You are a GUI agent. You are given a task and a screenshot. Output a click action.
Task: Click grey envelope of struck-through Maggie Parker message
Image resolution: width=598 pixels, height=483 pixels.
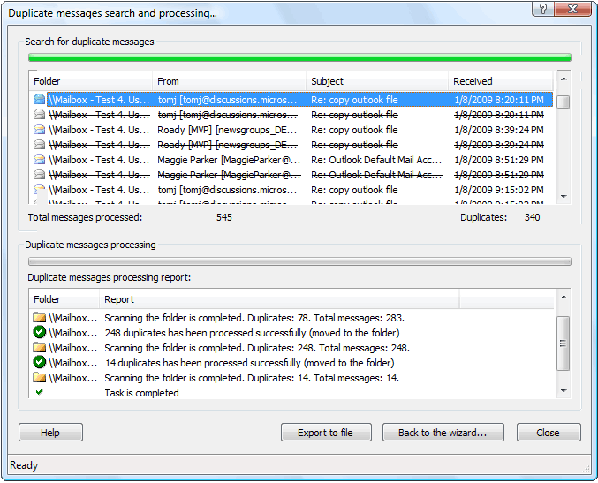[39, 174]
